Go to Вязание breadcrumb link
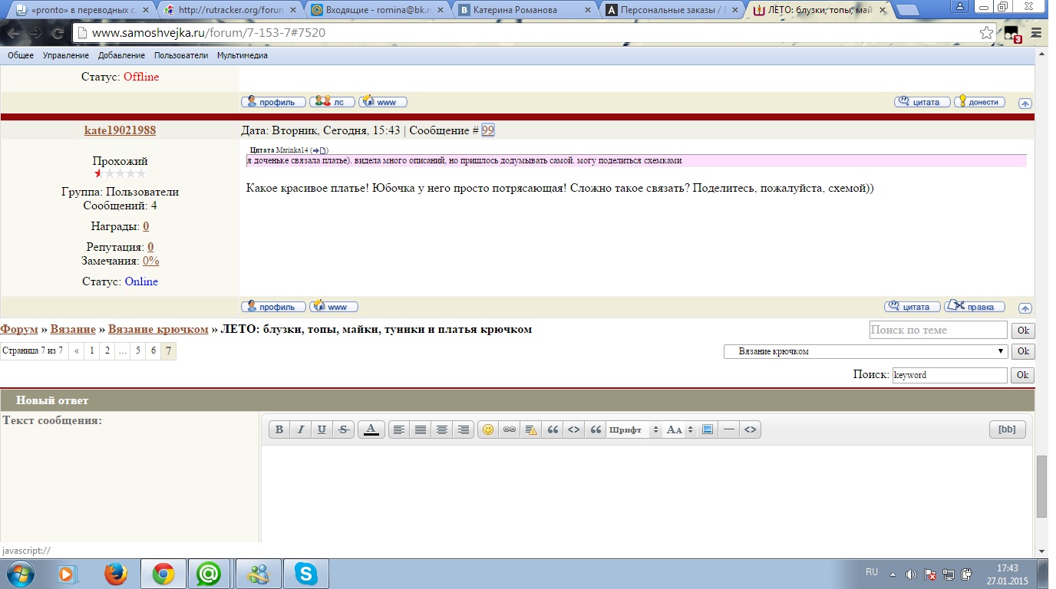This screenshot has height=589, width=1056. 73,329
